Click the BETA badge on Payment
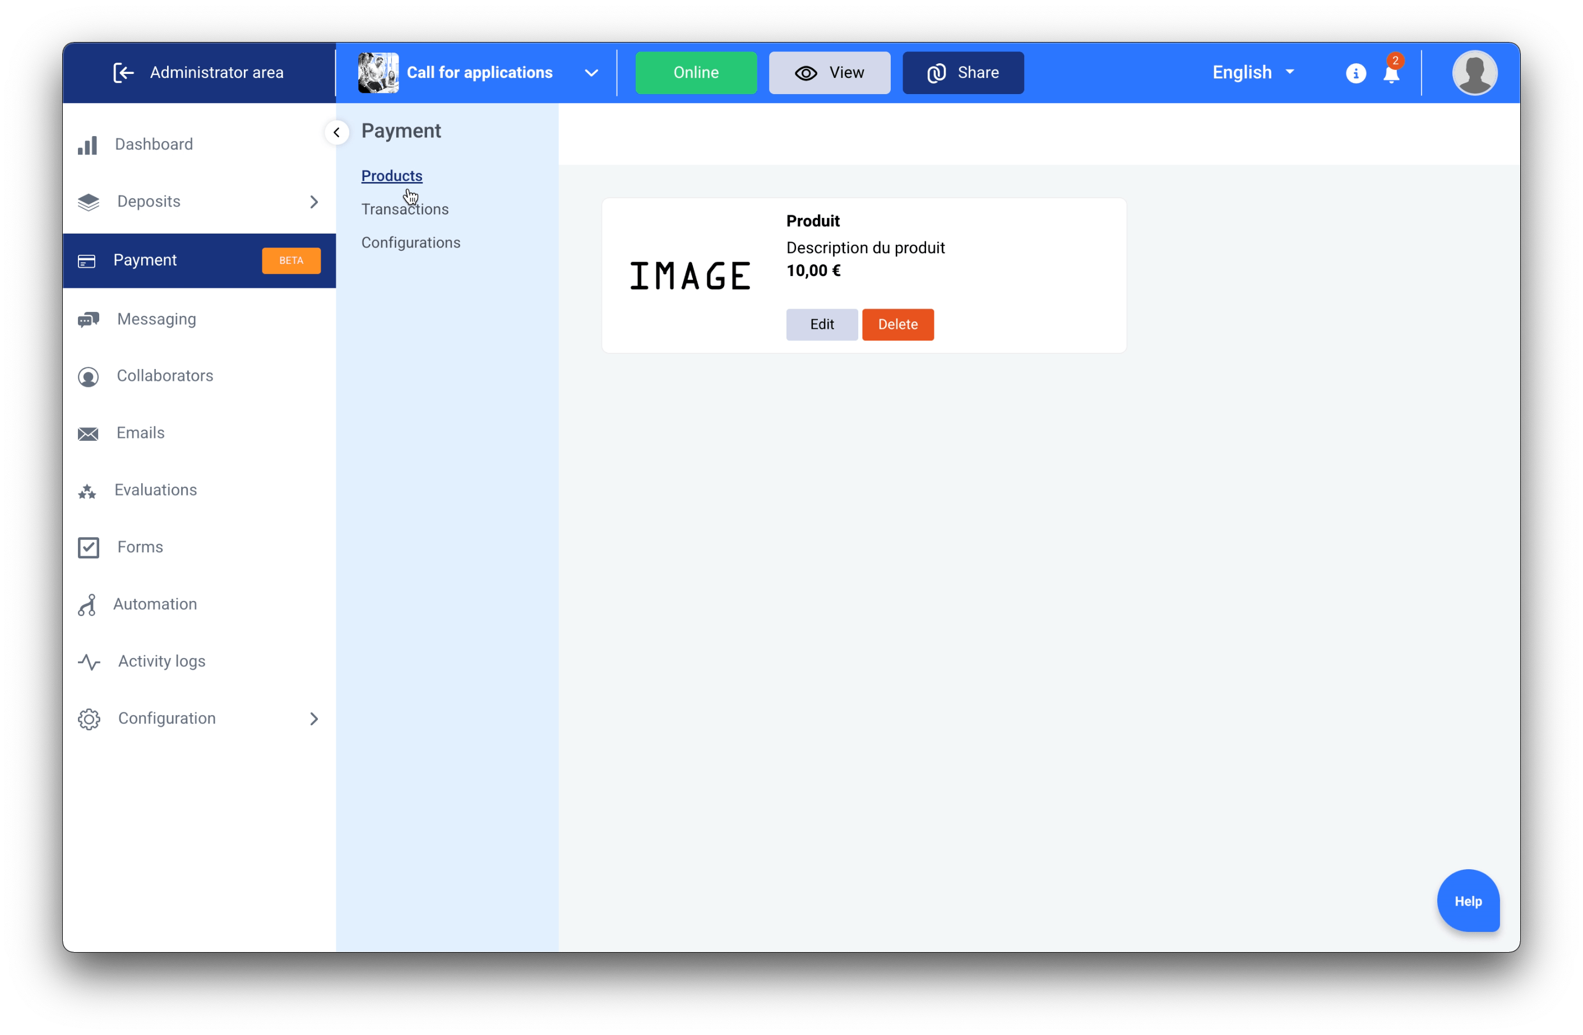The width and height of the screenshot is (1583, 1035). coord(291,260)
